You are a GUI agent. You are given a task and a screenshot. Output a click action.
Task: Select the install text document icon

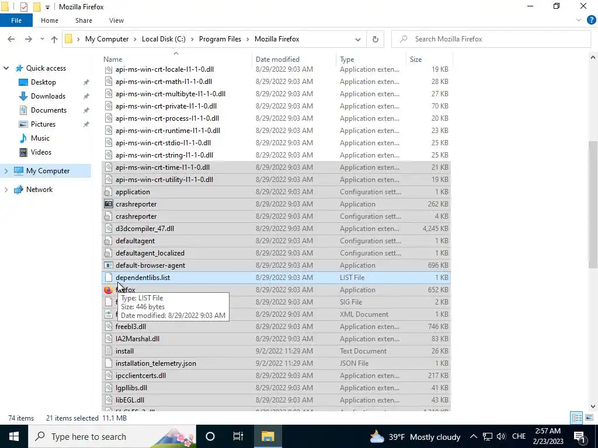tap(108, 351)
